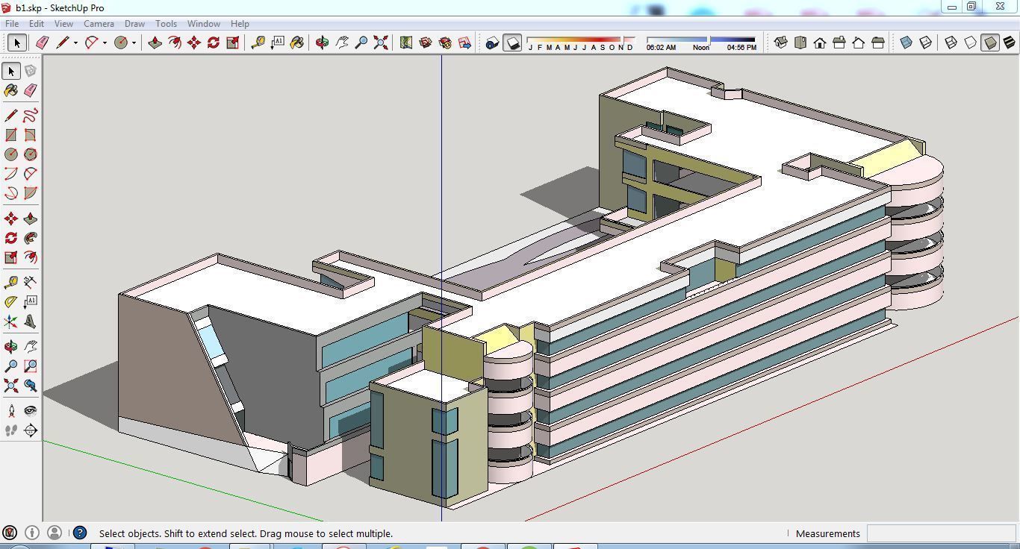This screenshot has width=1020, height=549.
Task: Pick the Freehand drawing tool
Action: 31,116
